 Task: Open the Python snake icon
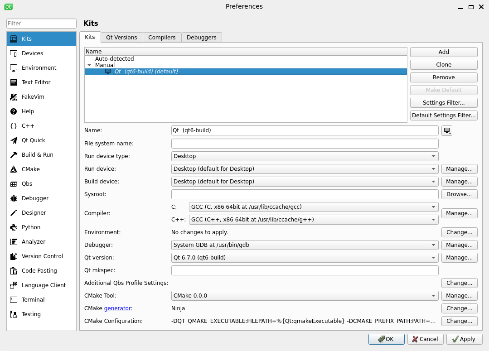(x=14, y=227)
